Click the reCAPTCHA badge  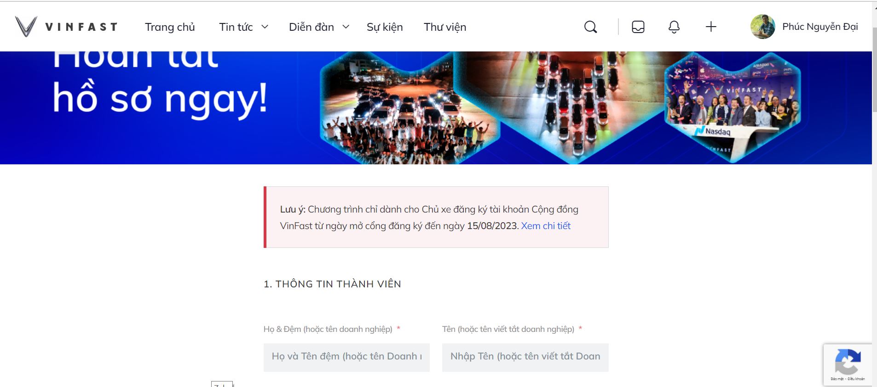[x=848, y=365]
